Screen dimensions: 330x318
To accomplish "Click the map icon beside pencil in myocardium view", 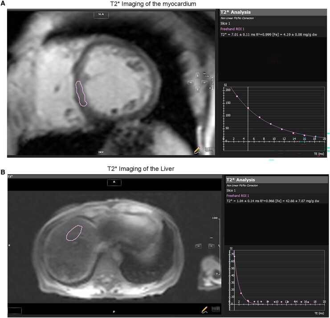I will 209,149.
